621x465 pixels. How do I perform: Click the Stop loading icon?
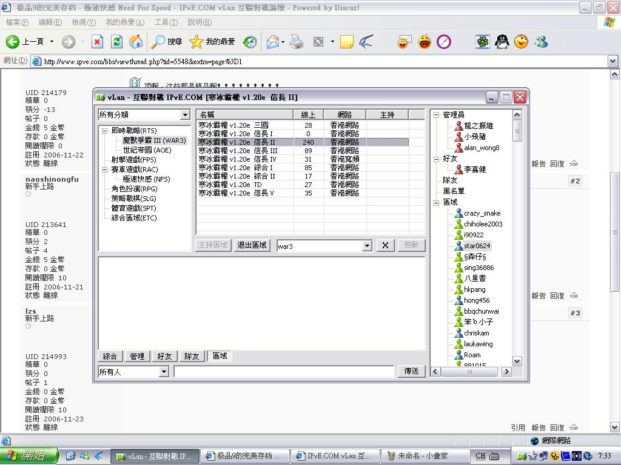pyautogui.click(x=97, y=42)
